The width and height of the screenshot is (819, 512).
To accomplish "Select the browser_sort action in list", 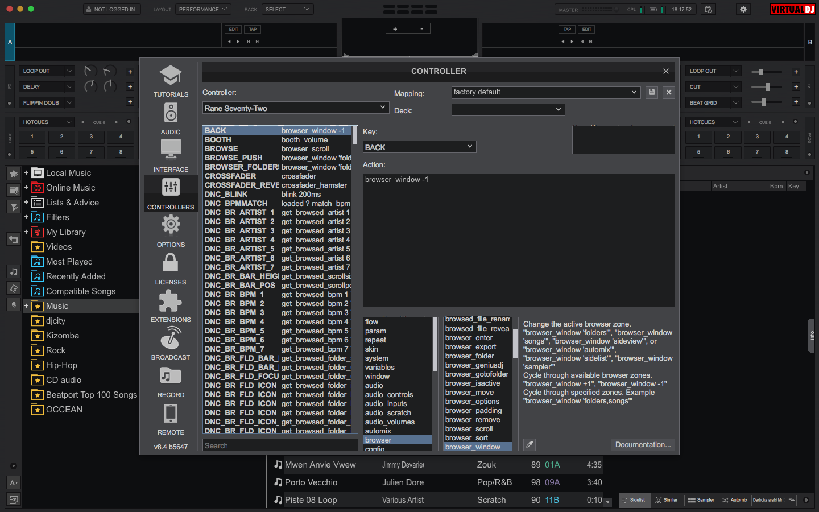I will [x=467, y=437].
